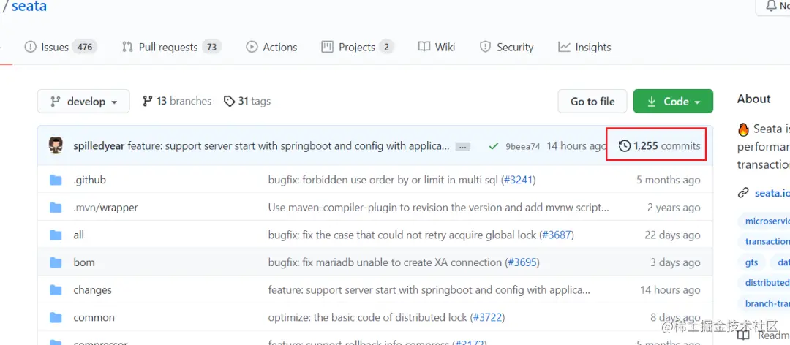Viewport: 790px width, 345px height.
Task: Click the Projects board icon
Action: [328, 48]
